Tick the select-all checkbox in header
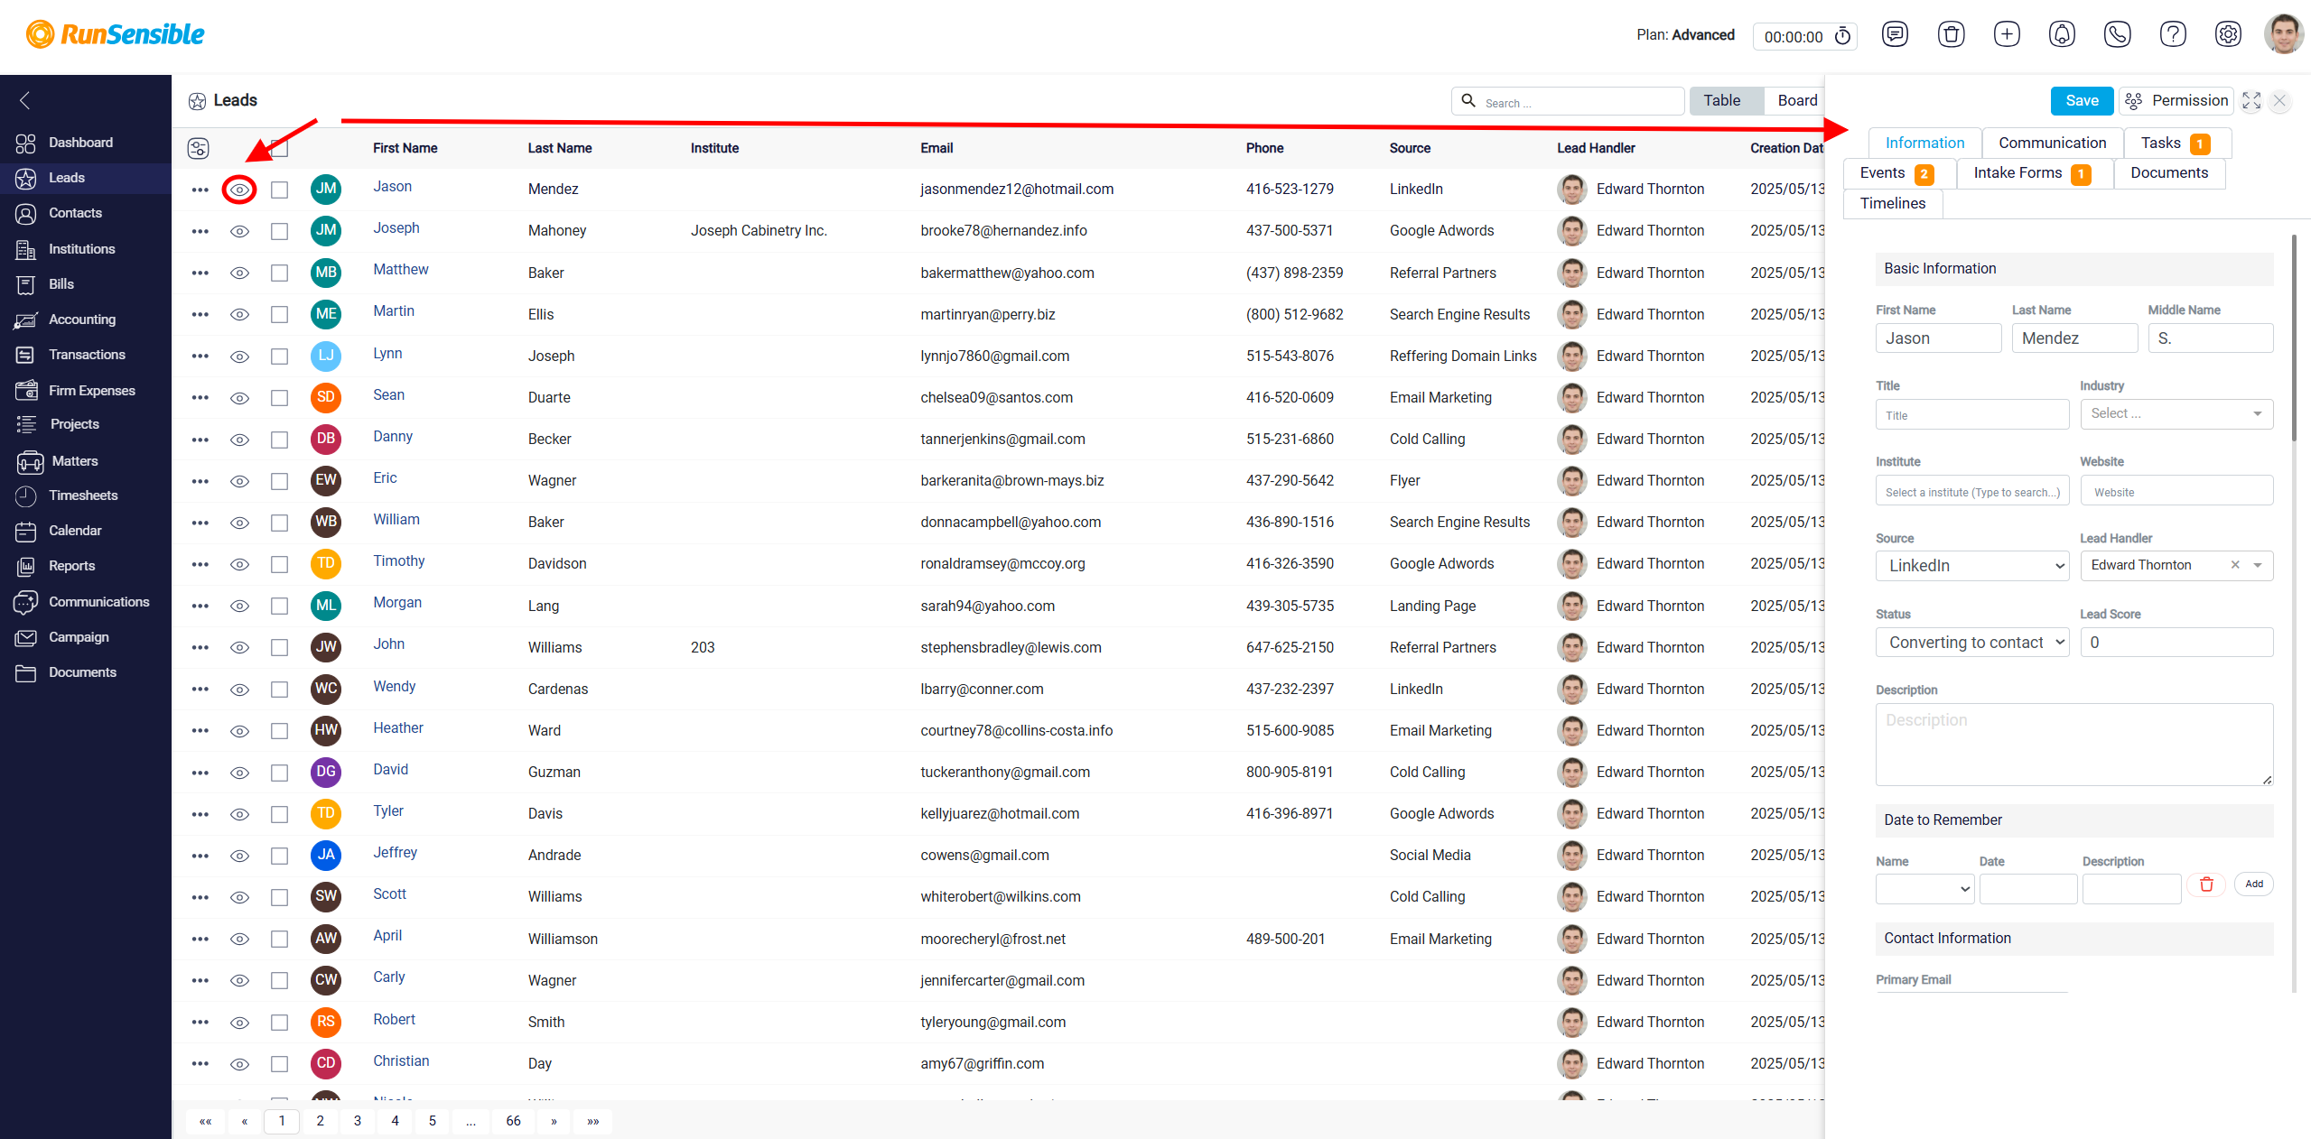Viewport: 2311px width, 1139px height. [x=279, y=148]
